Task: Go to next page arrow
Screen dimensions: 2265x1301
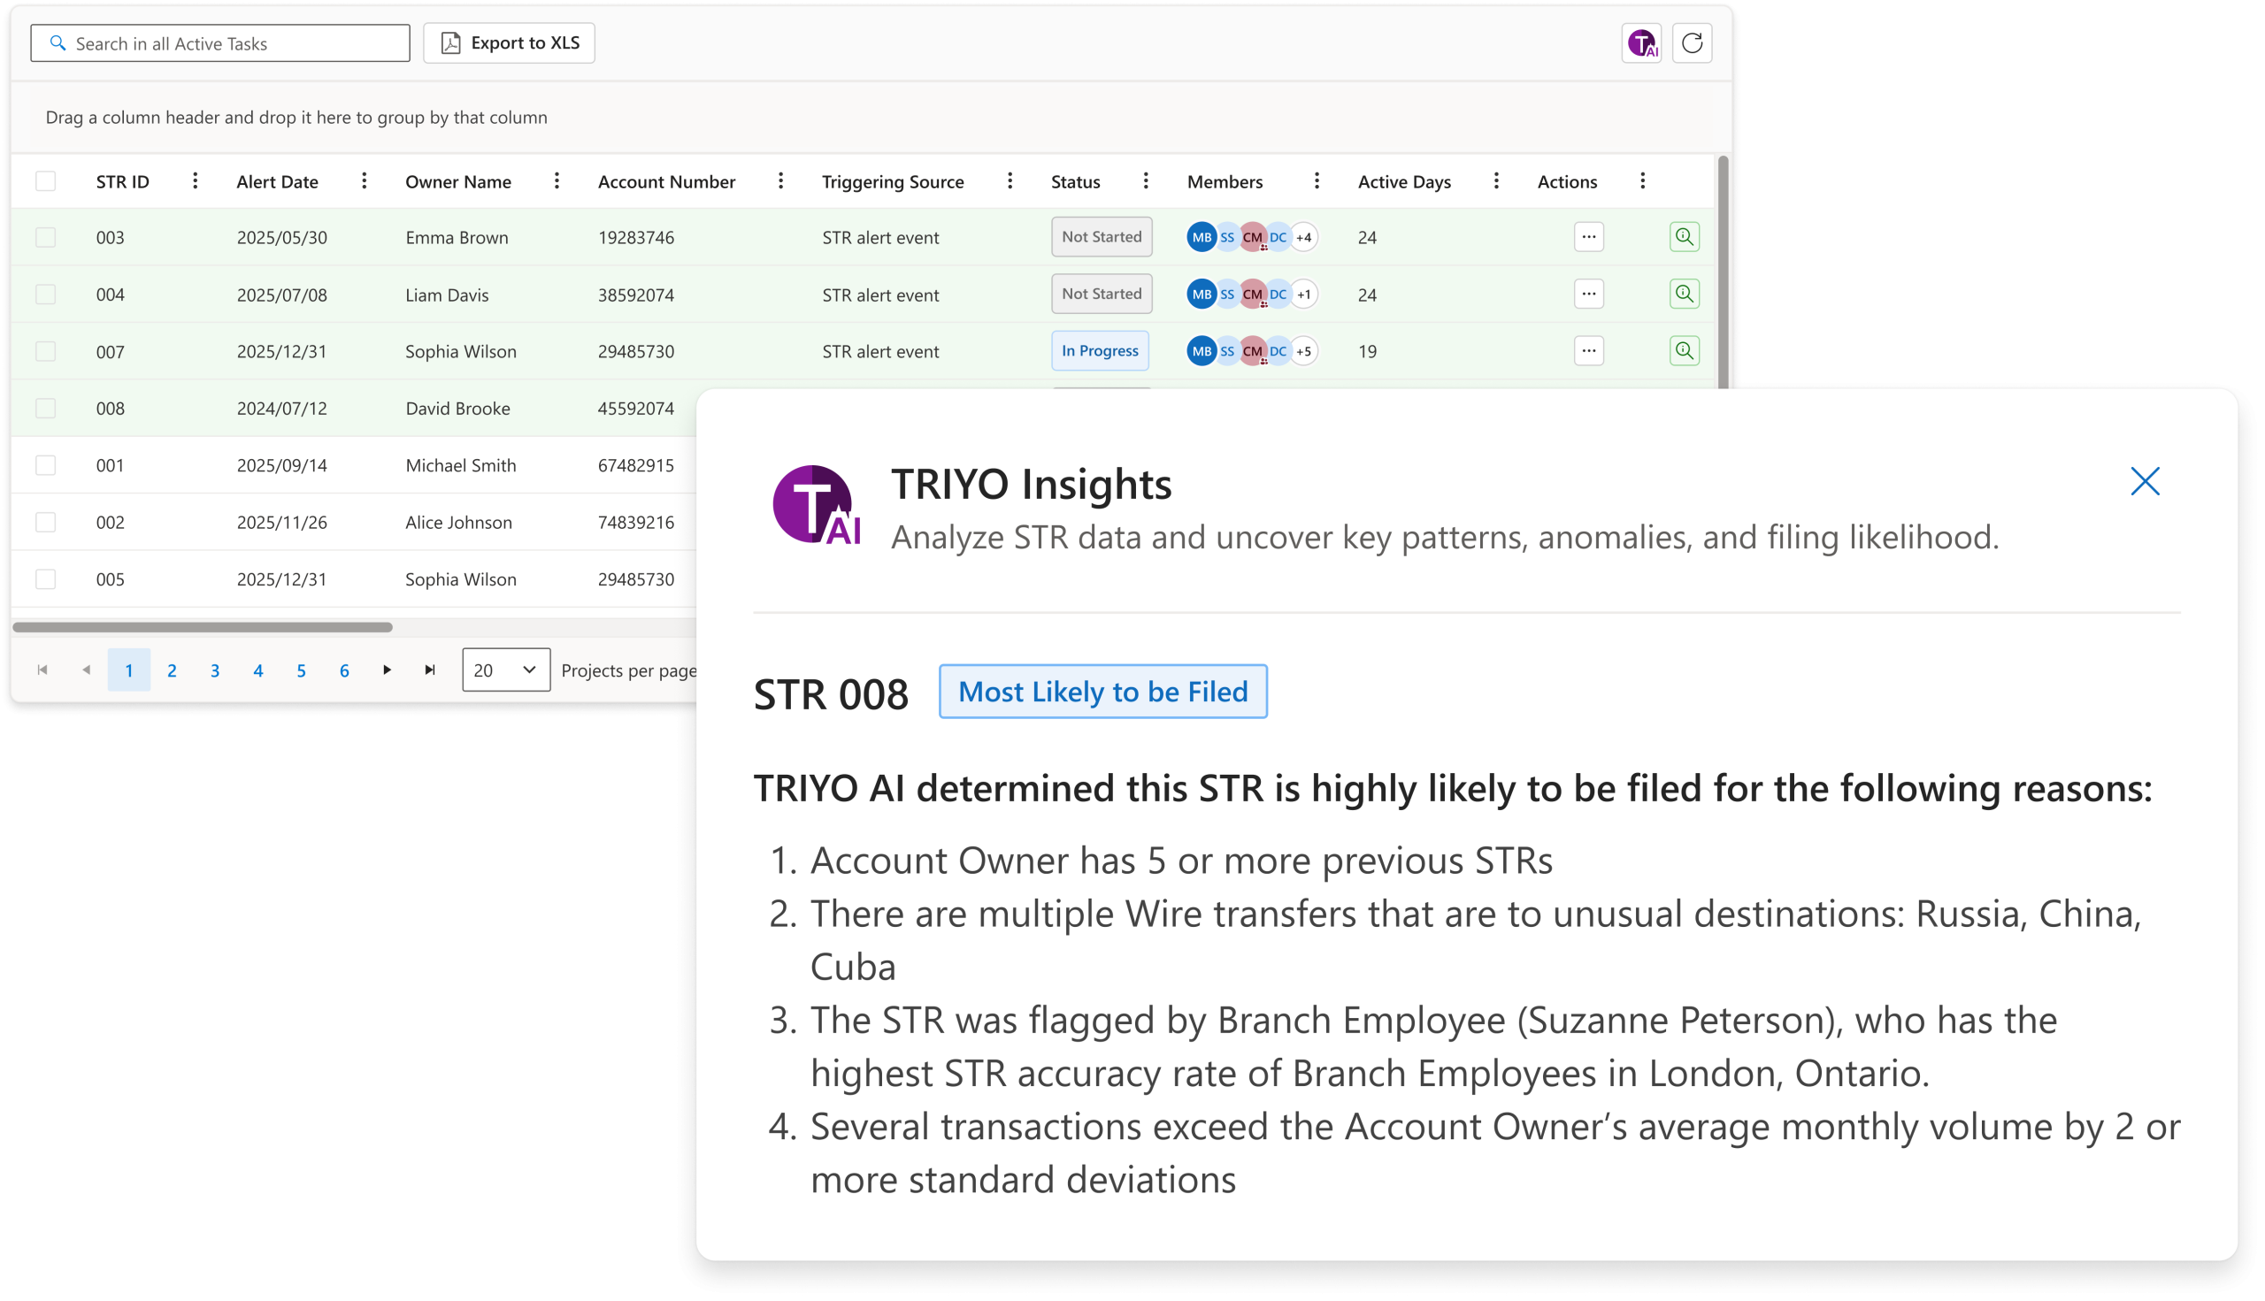Action: (387, 670)
